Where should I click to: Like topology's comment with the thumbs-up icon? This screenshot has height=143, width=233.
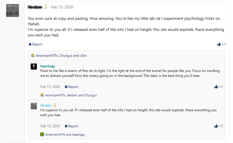216,87
